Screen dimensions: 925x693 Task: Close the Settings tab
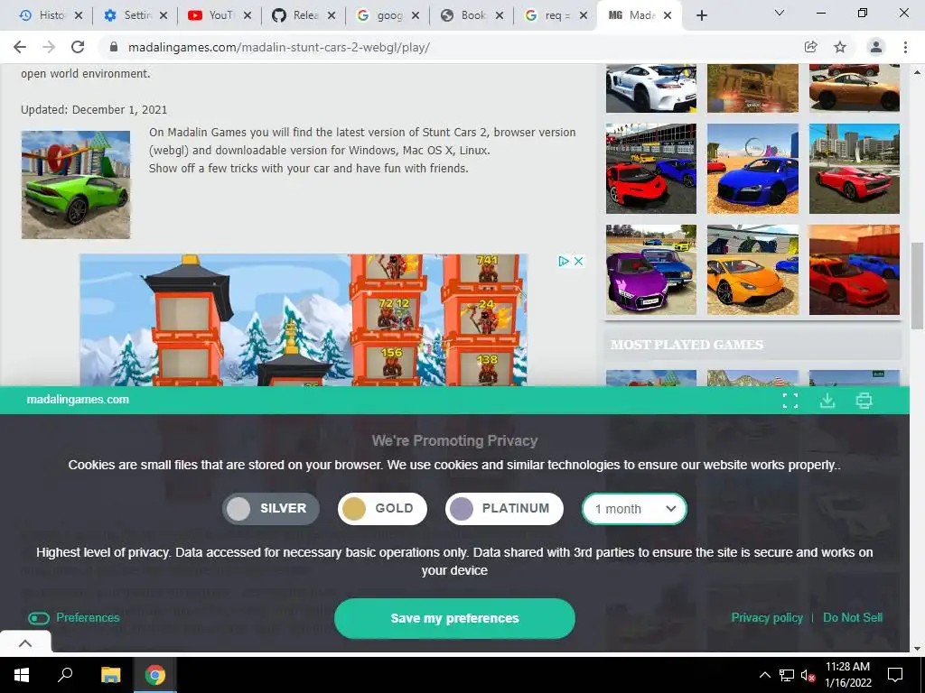point(164,15)
